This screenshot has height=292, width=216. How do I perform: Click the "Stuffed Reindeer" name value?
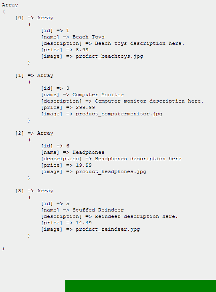[98, 210]
